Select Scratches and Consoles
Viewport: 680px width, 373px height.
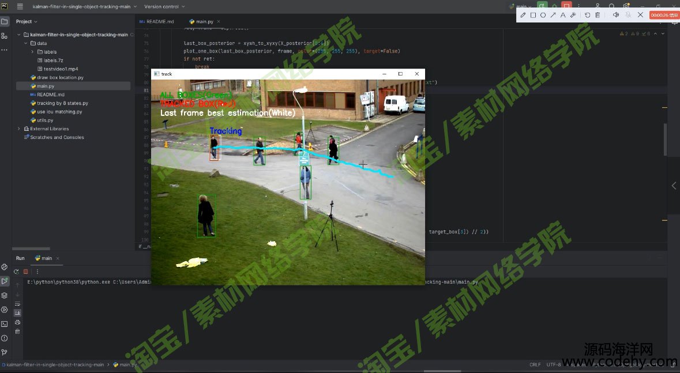pyautogui.click(x=54, y=137)
